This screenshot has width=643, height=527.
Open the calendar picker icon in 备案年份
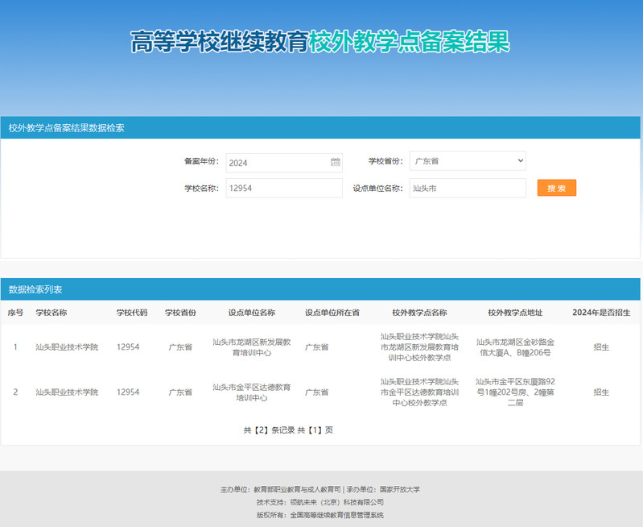[335, 162]
